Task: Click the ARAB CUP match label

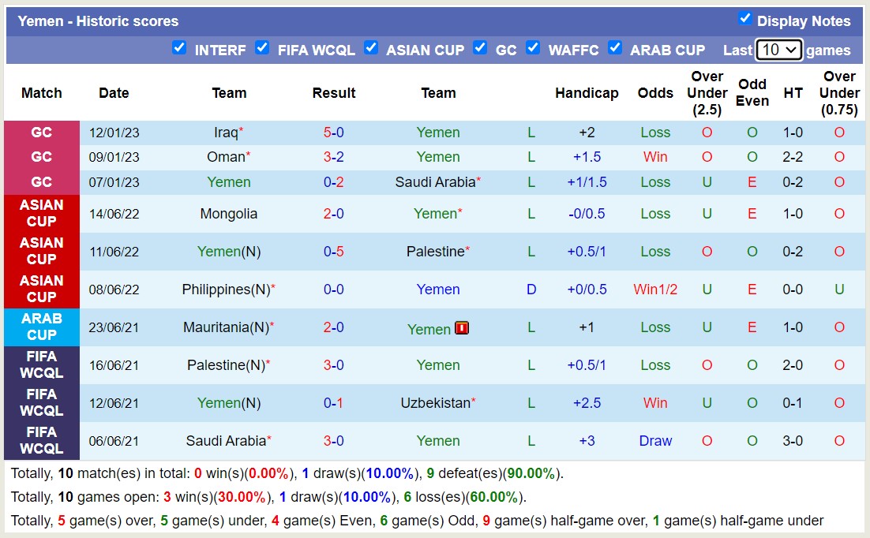Action: tap(41, 327)
